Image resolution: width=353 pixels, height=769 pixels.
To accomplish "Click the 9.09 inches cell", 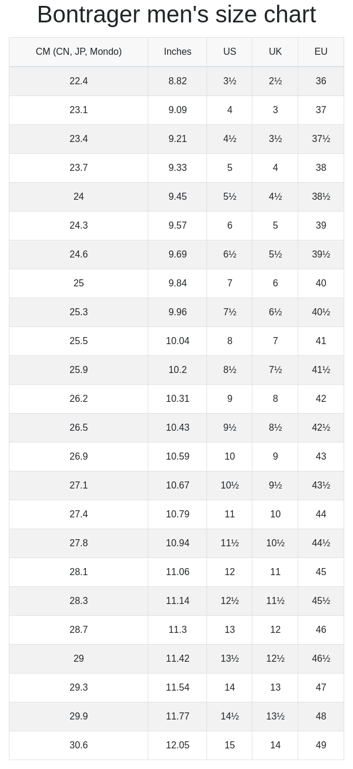I will tap(178, 110).
